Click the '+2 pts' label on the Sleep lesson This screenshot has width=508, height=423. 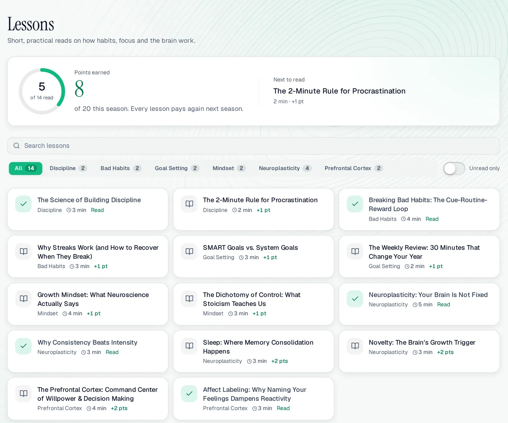(279, 361)
